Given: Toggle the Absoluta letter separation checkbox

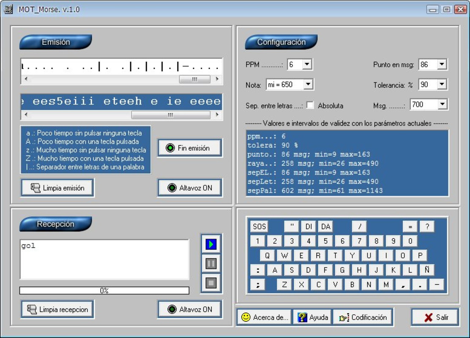Looking at the screenshot, I should [310, 105].
